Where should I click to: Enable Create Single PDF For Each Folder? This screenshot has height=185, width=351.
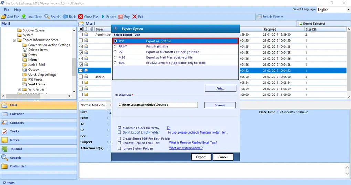point(119,139)
